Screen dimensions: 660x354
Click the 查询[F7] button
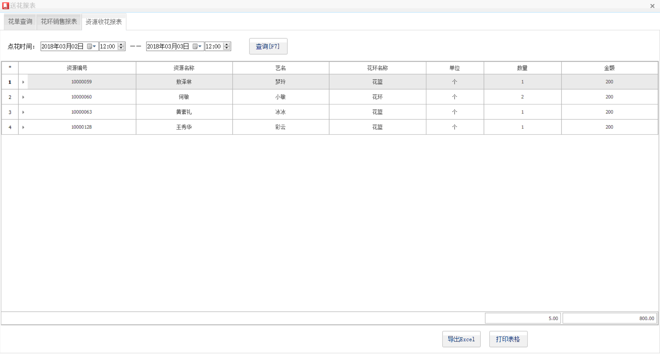(268, 46)
